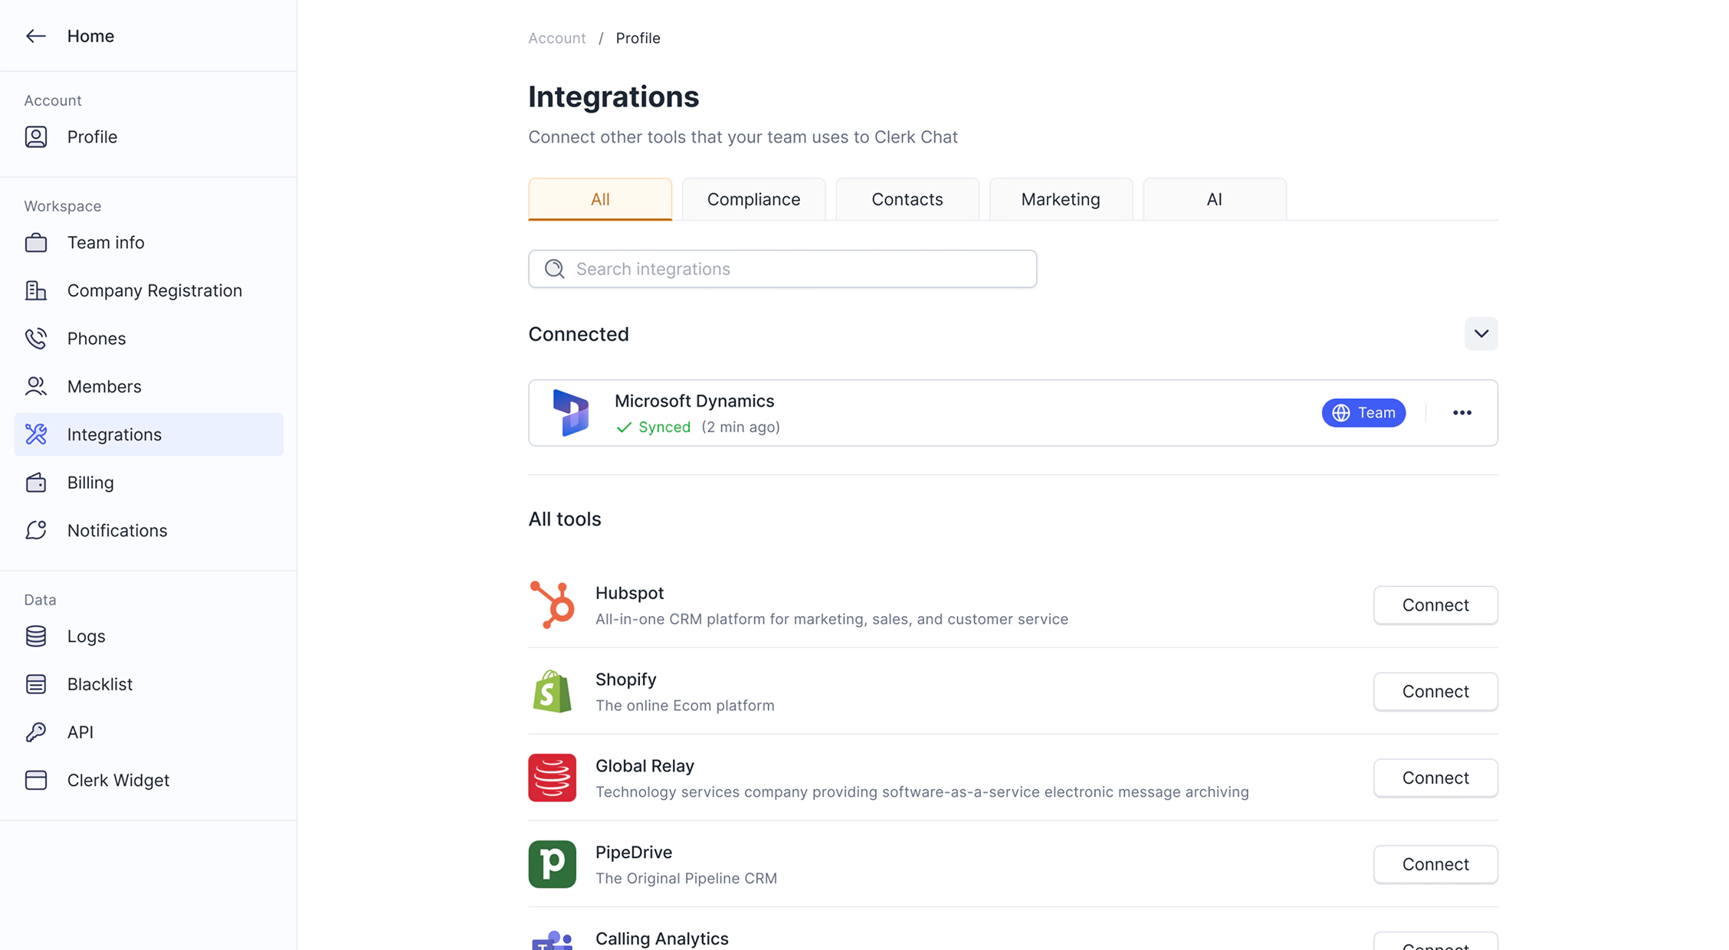Toggle the Team visibility badge

point(1363,413)
